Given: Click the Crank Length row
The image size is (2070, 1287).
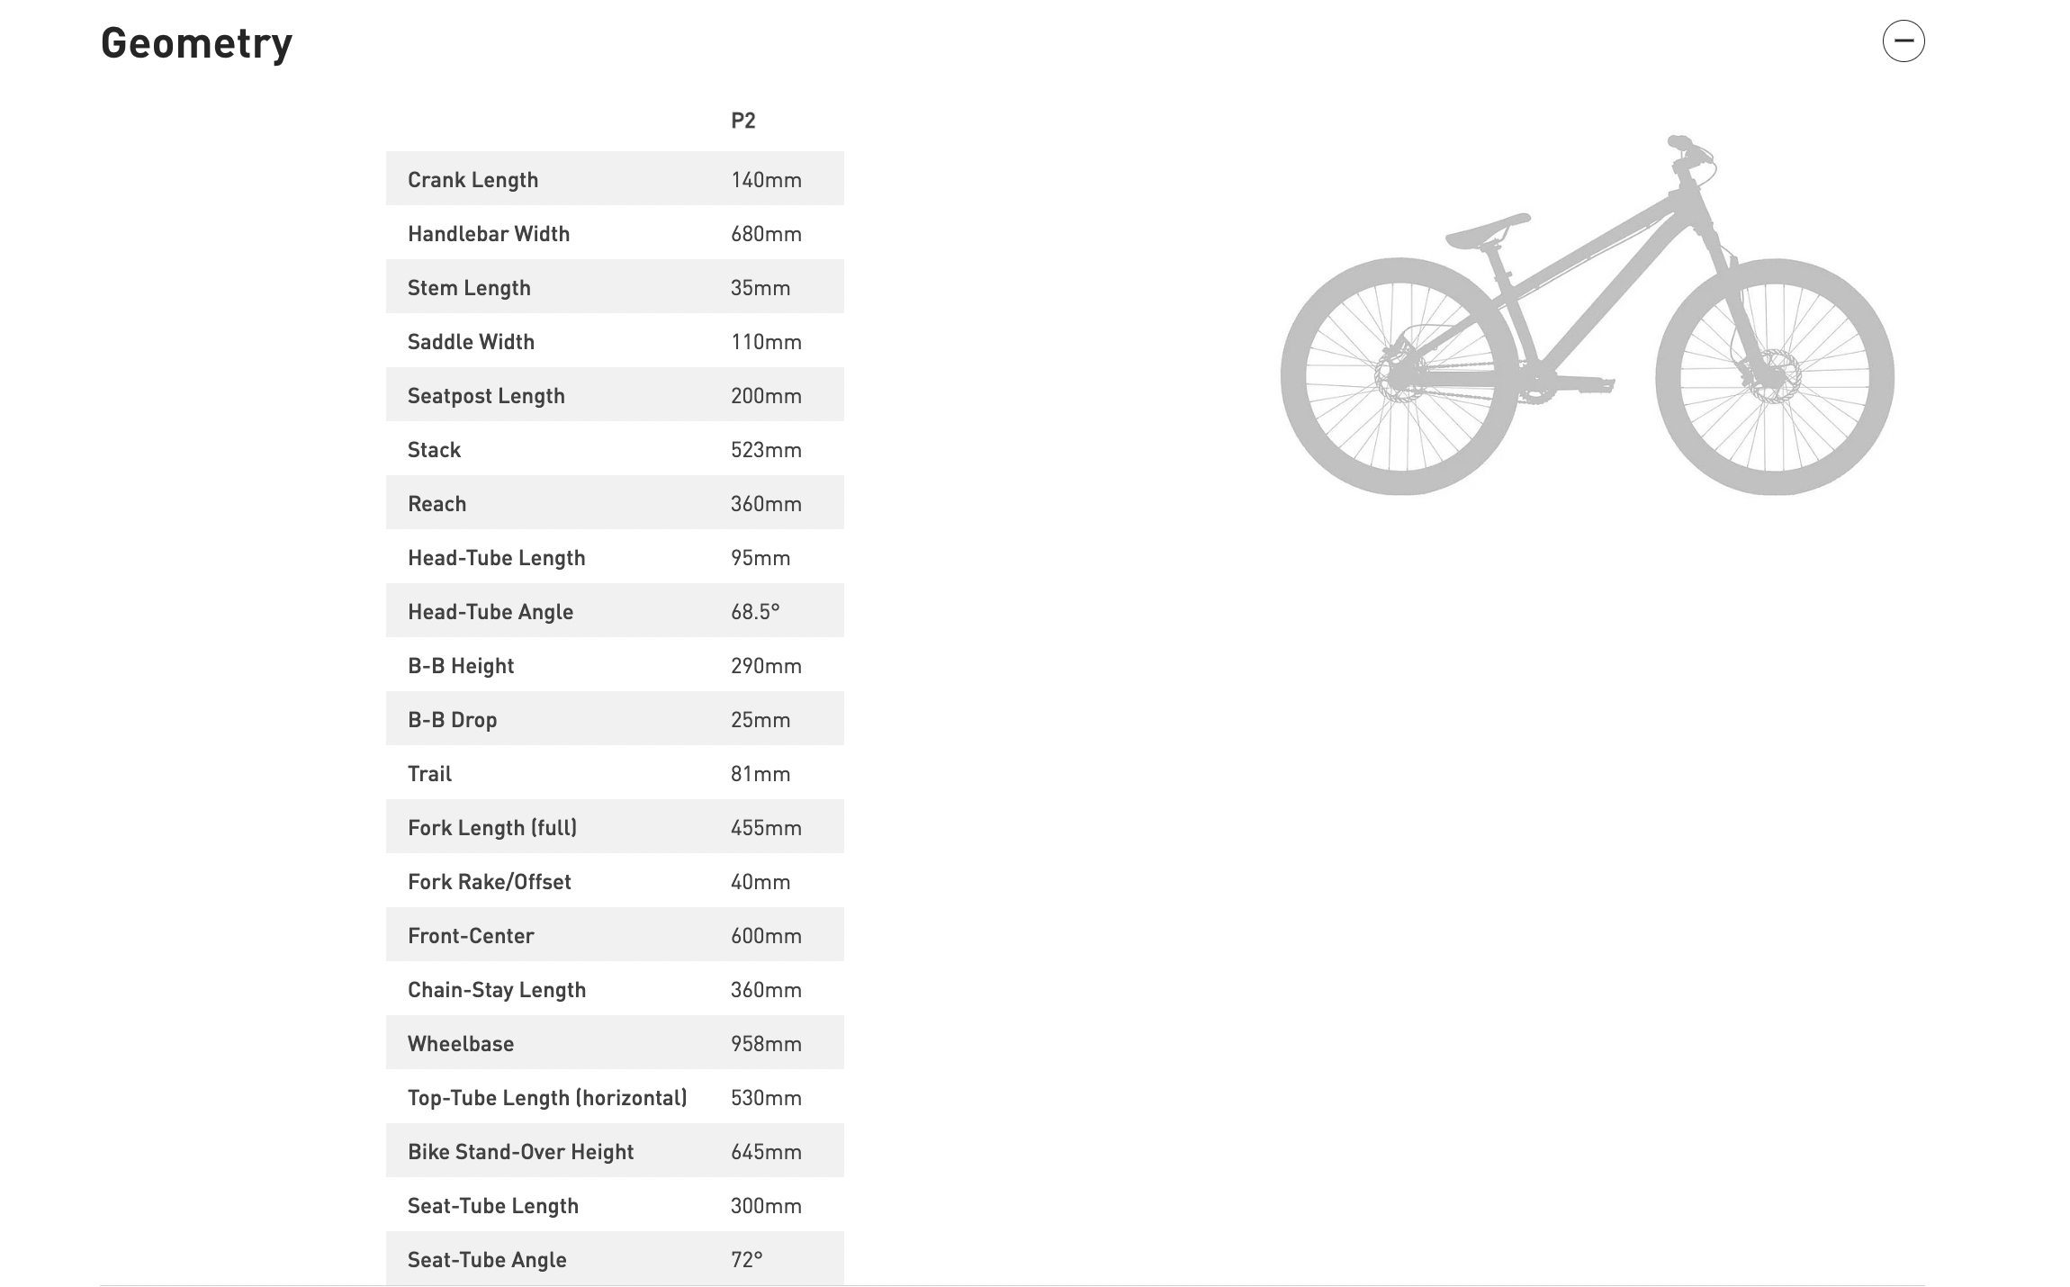Looking at the screenshot, I should pos(614,178).
